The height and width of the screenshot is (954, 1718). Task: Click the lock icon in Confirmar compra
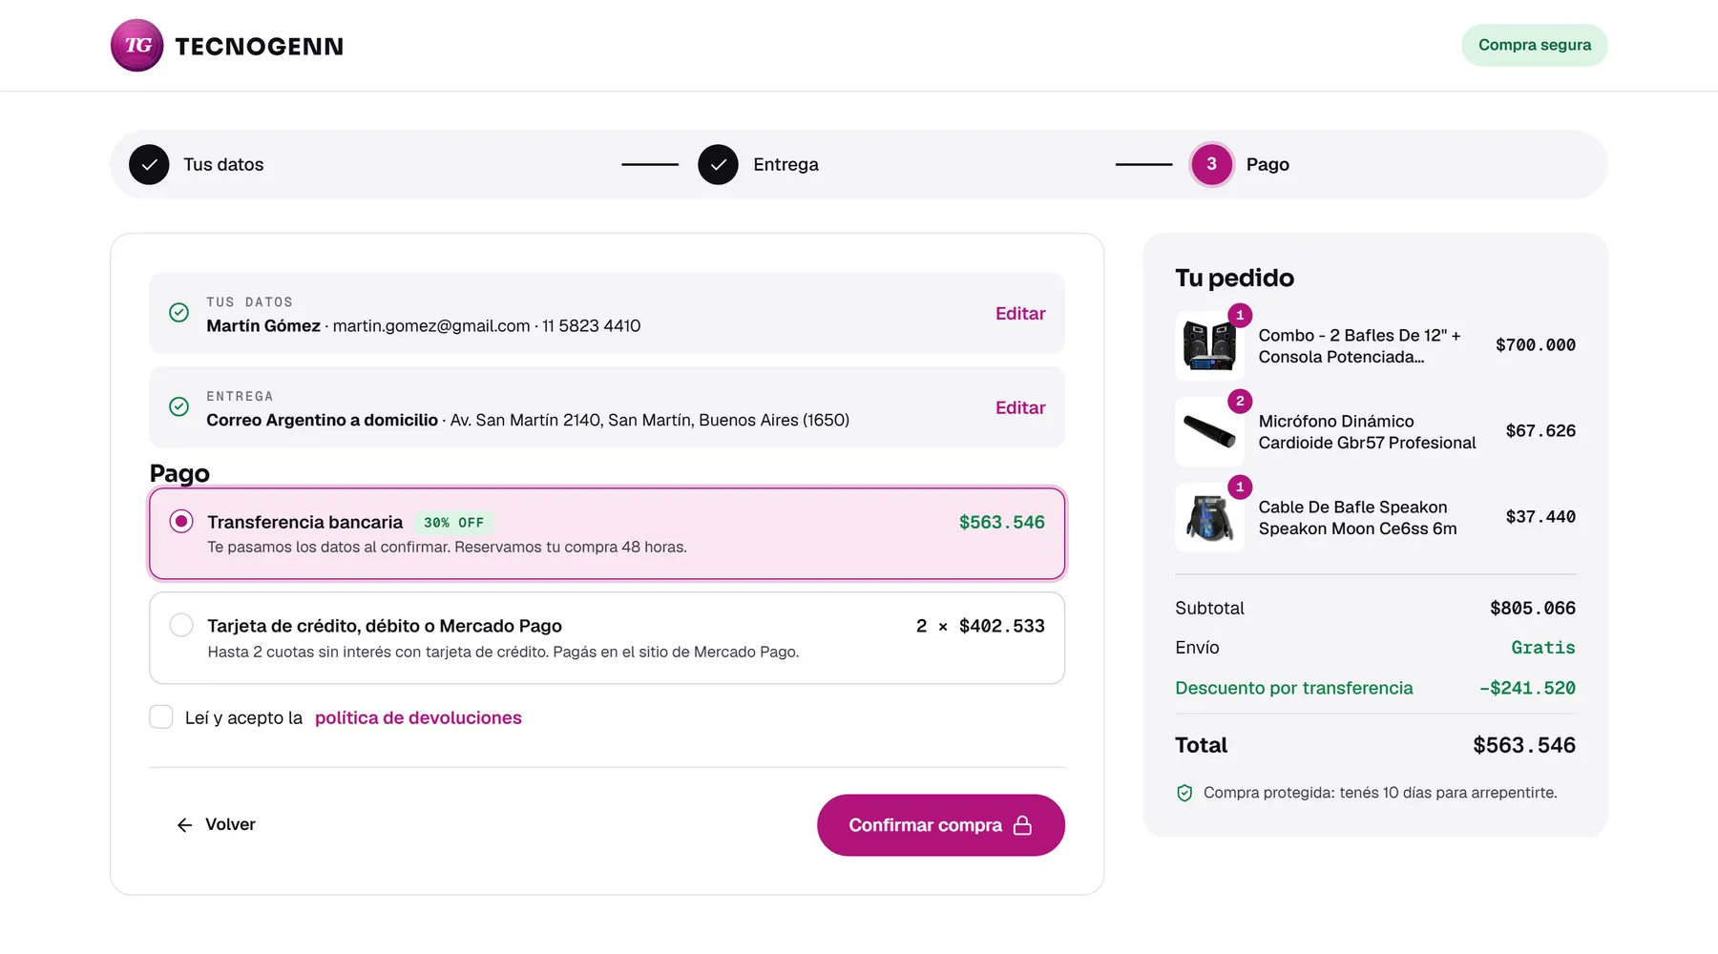click(1022, 825)
